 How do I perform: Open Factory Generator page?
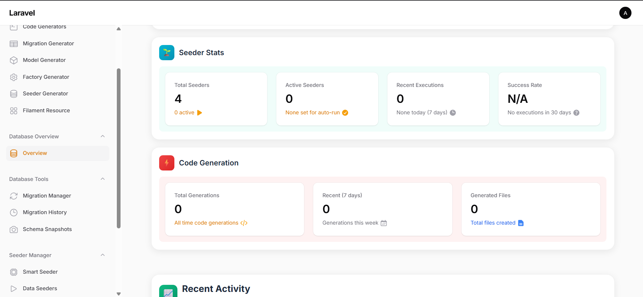coord(58,77)
